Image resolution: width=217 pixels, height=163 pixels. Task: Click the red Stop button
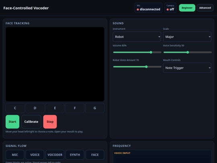pos(50,122)
